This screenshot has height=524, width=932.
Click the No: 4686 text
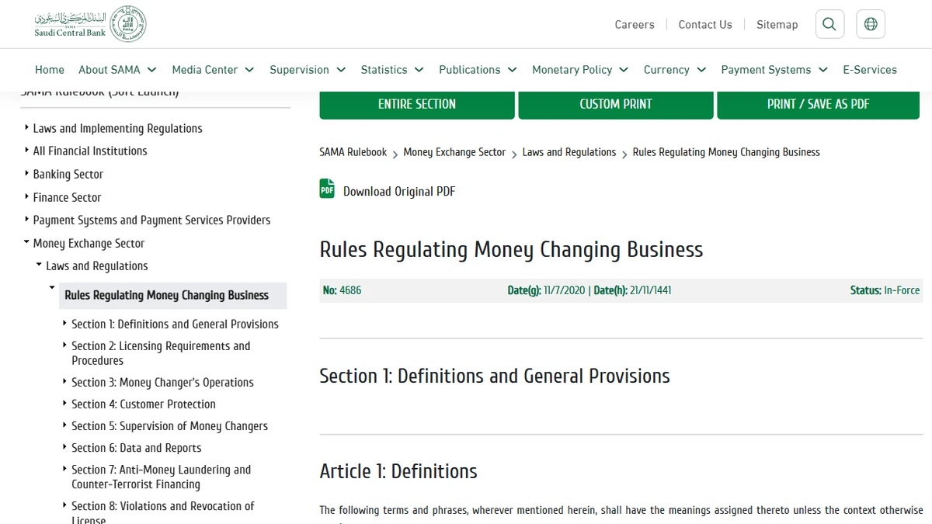342,290
